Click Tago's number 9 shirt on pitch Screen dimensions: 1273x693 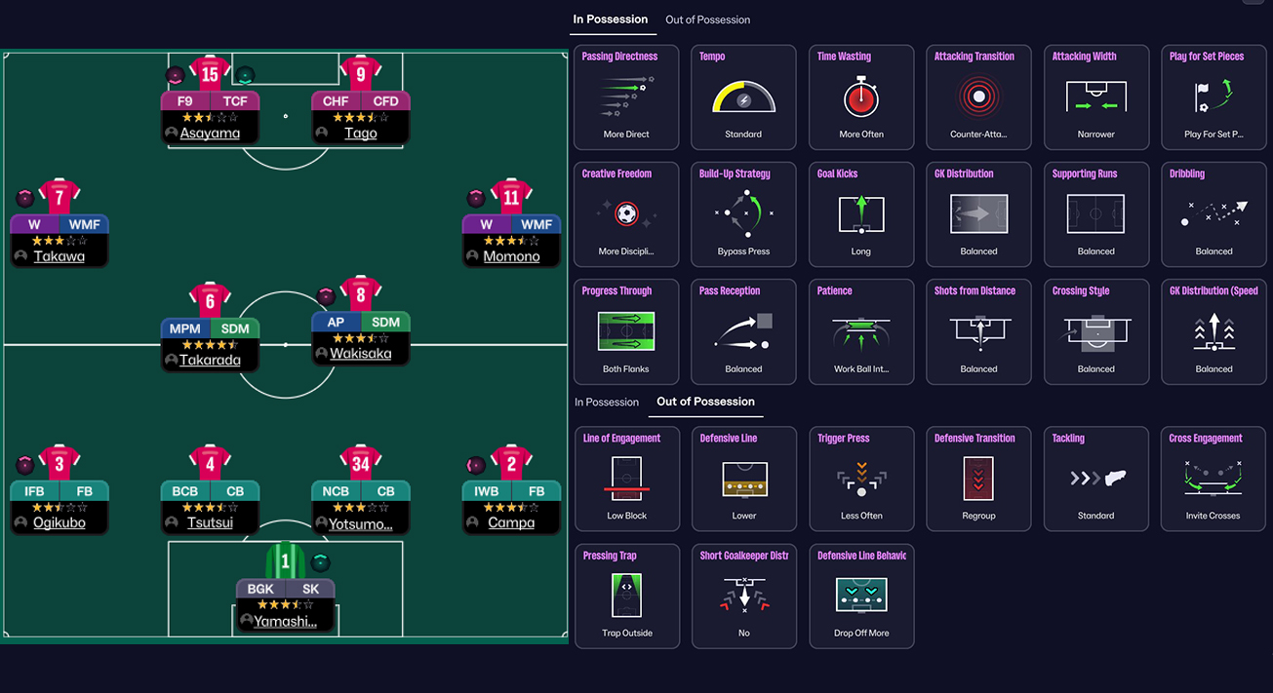tap(360, 73)
